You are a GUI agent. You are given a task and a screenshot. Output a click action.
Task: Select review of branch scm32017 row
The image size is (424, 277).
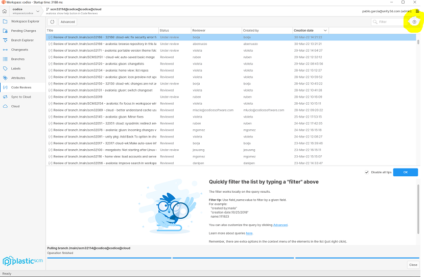pos(231,143)
